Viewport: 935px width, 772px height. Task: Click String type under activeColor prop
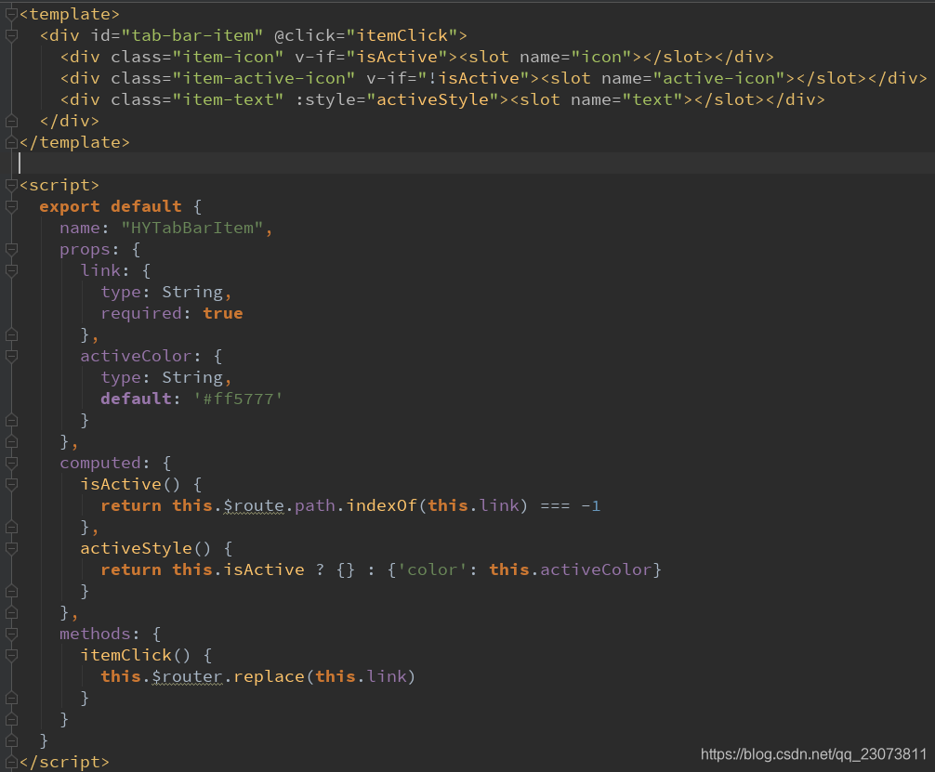[192, 378]
